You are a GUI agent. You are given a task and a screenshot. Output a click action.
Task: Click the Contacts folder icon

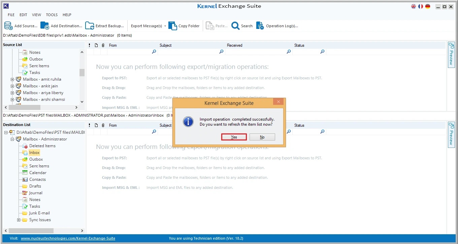coord(25,179)
